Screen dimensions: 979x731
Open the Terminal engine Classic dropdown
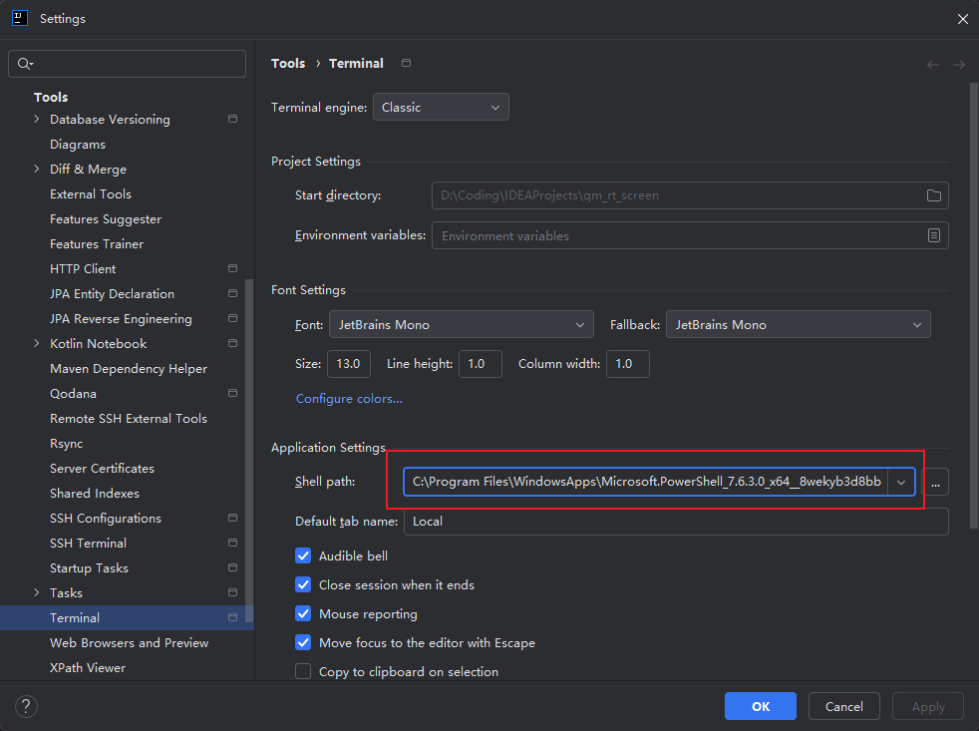(x=441, y=108)
